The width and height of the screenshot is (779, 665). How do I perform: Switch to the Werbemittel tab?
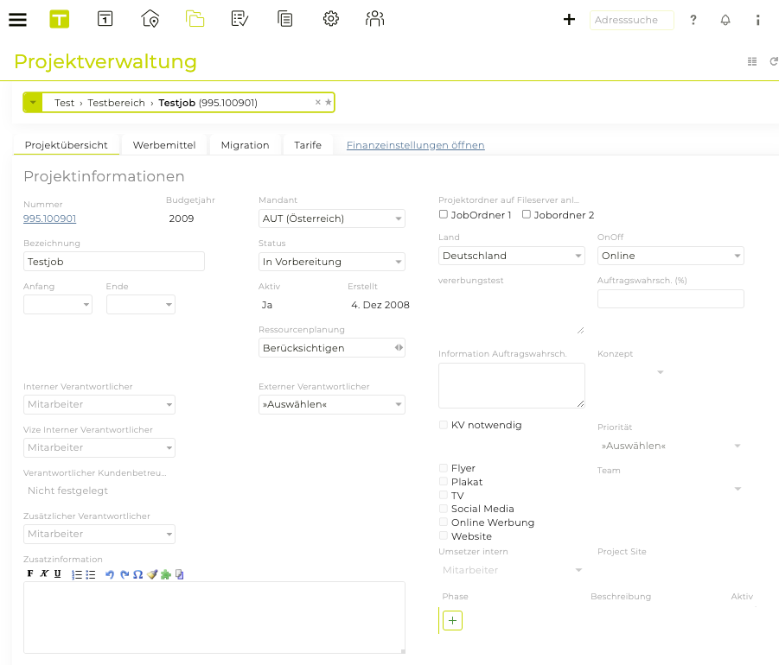point(164,145)
